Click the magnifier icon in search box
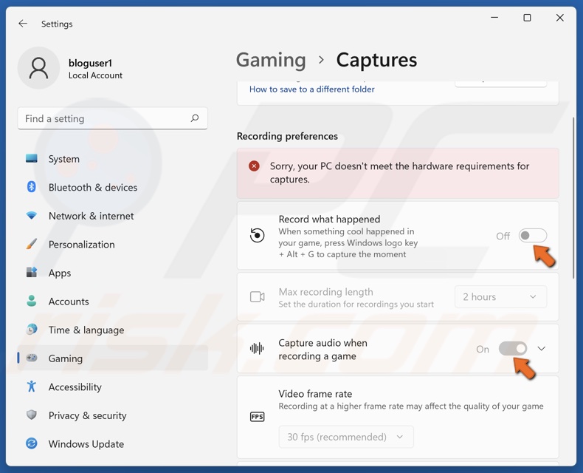 pos(195,118)
